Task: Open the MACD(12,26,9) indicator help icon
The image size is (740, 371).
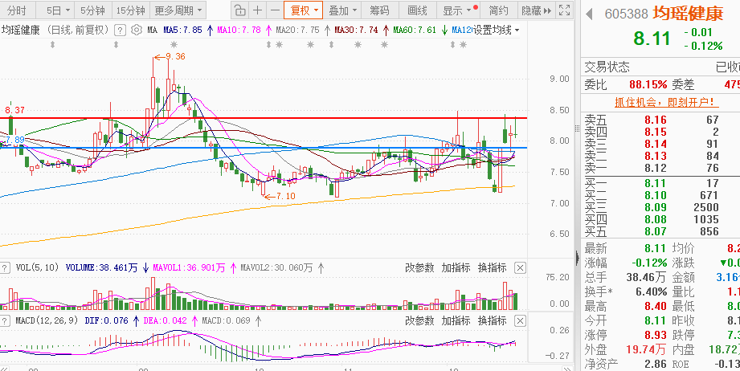Action: pyautogui.click(x=5, y=321)
